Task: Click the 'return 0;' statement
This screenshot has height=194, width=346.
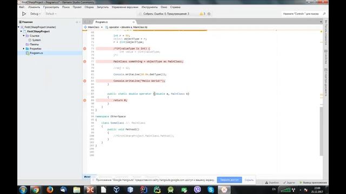Action: click(120, 100)
